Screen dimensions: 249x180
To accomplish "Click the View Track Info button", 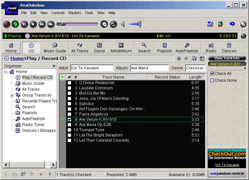I will click(227, 58).
